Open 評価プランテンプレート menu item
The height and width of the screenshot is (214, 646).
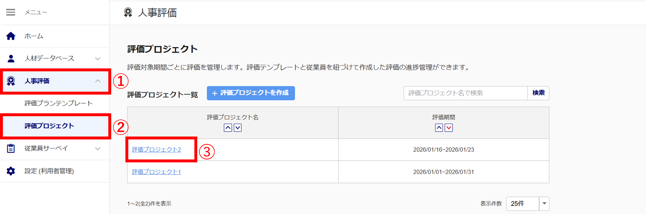(x=59, y=103)
